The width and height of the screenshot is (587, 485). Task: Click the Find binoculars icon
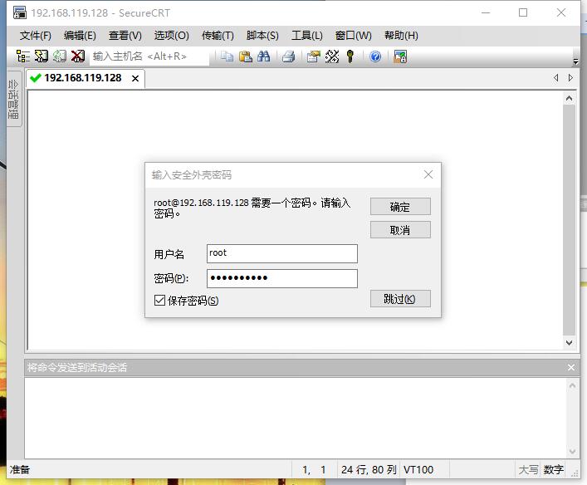pyautogui.click(x=263, y=56)
